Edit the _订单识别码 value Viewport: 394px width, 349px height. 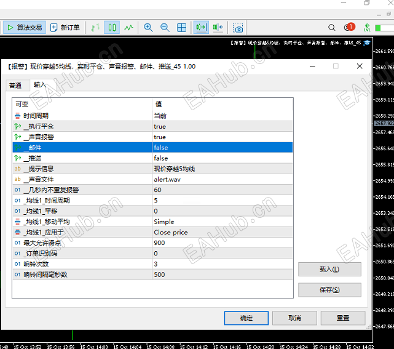[x=223, y=253]
